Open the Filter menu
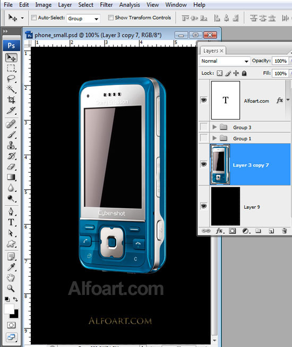This screenshot has height=347, width=292. [106, 5]
